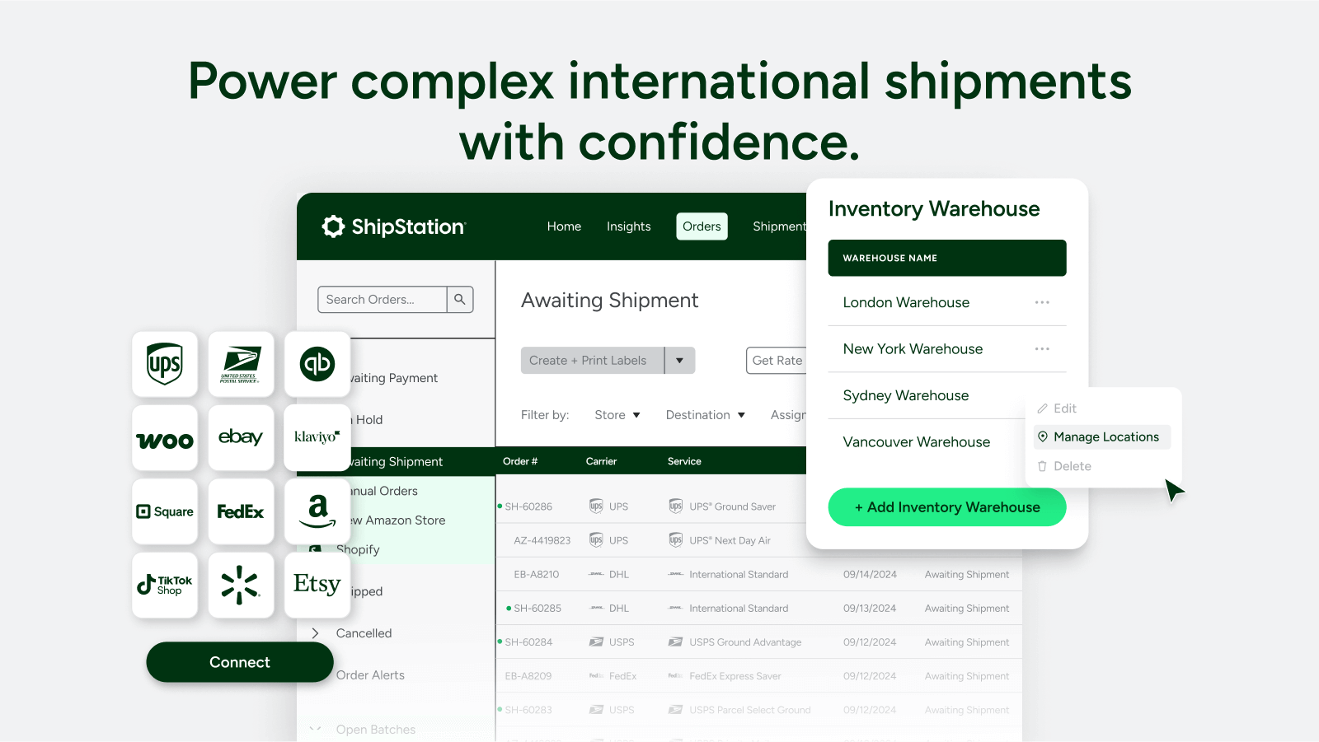Select the Etsy integration icon

pyautogui.click(x=317, y=586)
